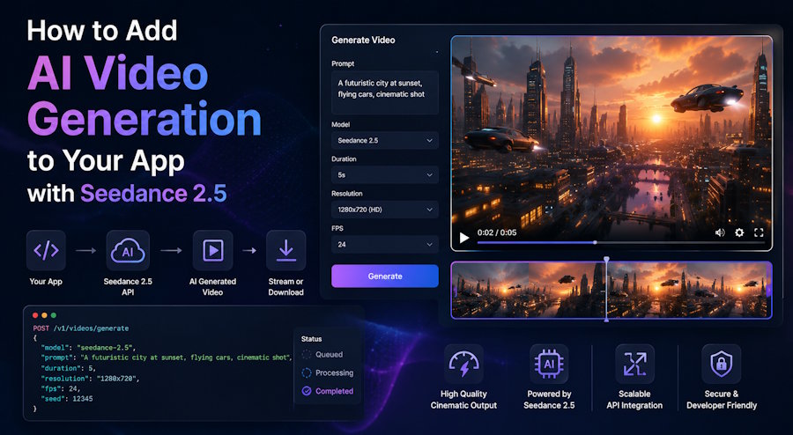The image size is (793, 435).
Task: Click the "Stream or Download" label
Action: pos(285,286)
